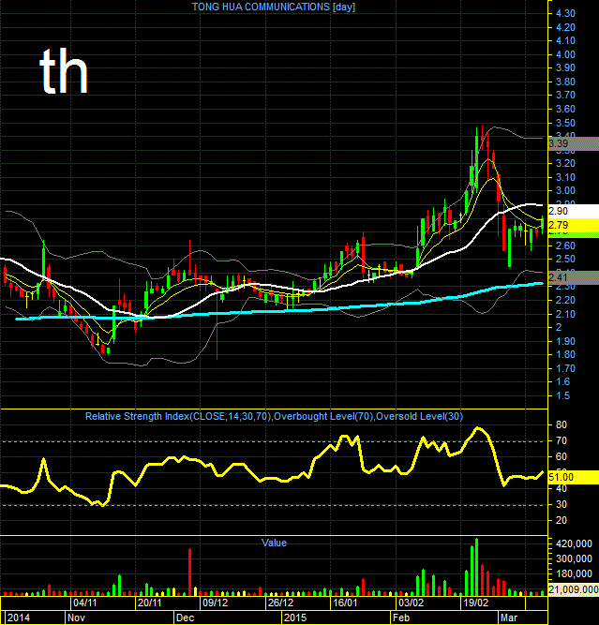Click the grey 2.41 lower band price tag
Image resolution: width=599 pixels, height=625 pixels.
point(574,277)
